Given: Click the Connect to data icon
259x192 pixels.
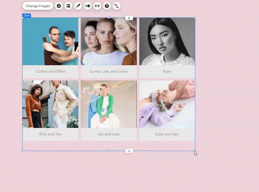Looking at the screenshot, I should tap(116, 6).
